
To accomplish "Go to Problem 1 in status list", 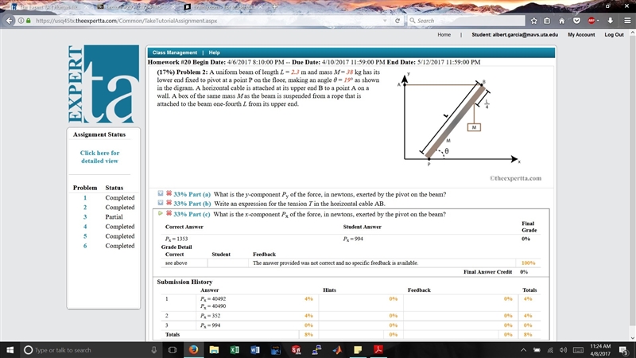I will [x=85, y=197].
